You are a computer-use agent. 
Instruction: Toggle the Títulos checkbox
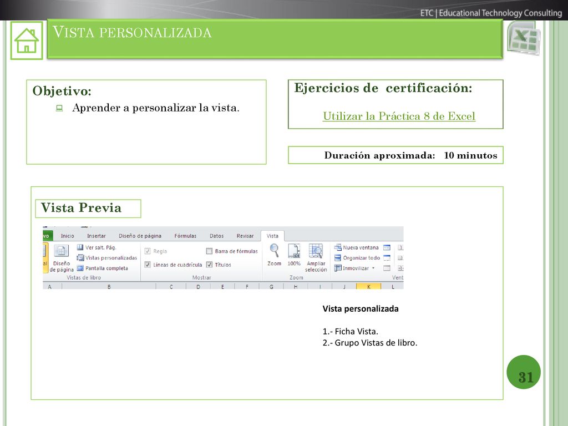(209, 265)
